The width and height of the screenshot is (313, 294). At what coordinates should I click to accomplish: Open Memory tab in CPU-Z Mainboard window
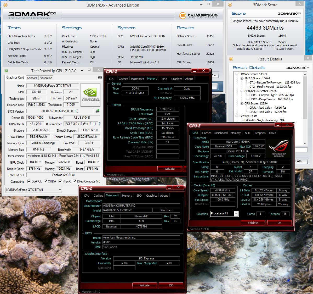127,196
